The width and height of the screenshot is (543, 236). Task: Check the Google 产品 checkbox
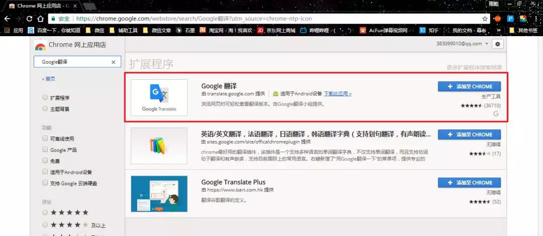[x=45, y=150]
